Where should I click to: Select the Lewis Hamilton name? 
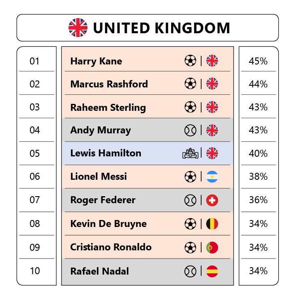coord(106,153)
